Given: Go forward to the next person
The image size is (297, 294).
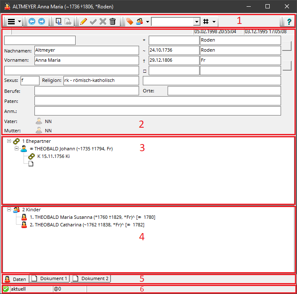Looking at the screenshot, I should point(42,21).
